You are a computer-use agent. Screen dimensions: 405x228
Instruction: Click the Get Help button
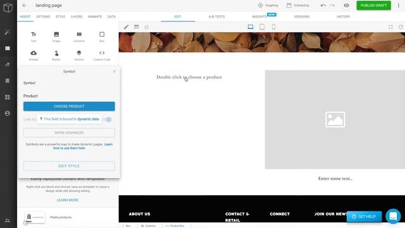364,217
